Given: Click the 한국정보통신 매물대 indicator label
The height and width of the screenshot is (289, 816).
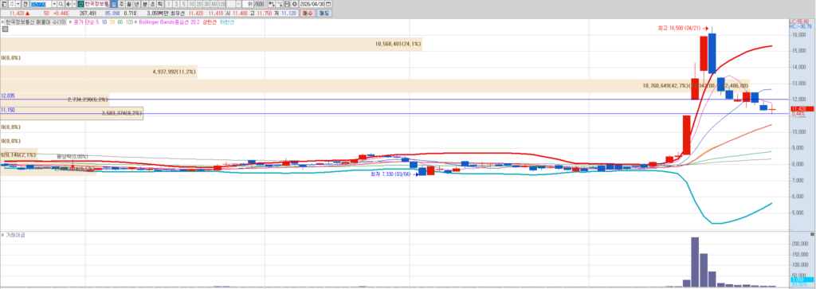Looking at the screenshot, I should 35,22.
